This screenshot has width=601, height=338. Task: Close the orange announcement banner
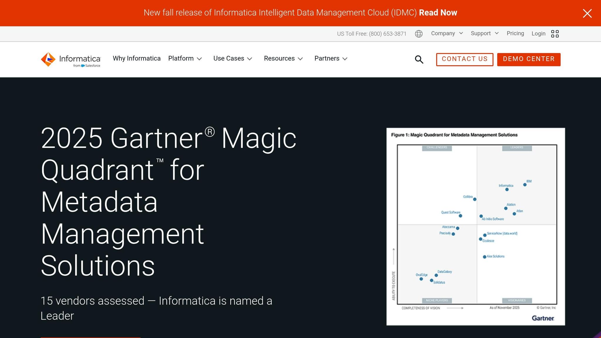pyautogui.click(x=587, y=13)
